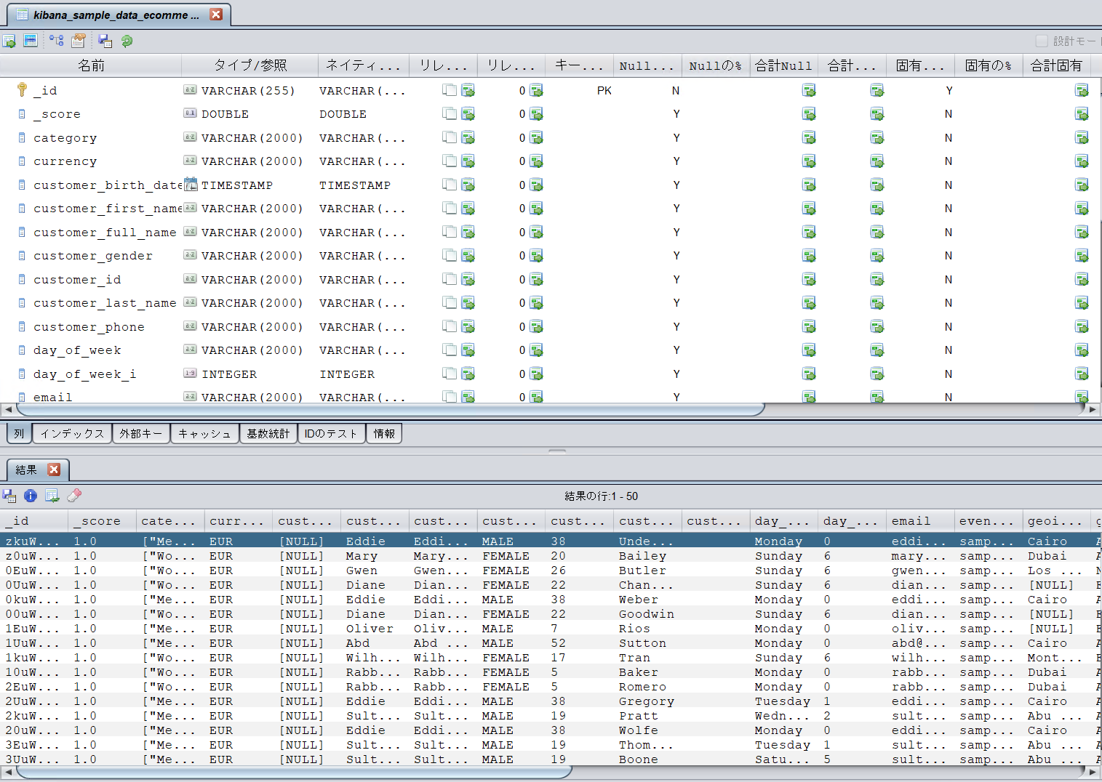Click the eraser icon in results toolbar
The height and width of the screenshot is (782, 1102).
coord(74,496)
